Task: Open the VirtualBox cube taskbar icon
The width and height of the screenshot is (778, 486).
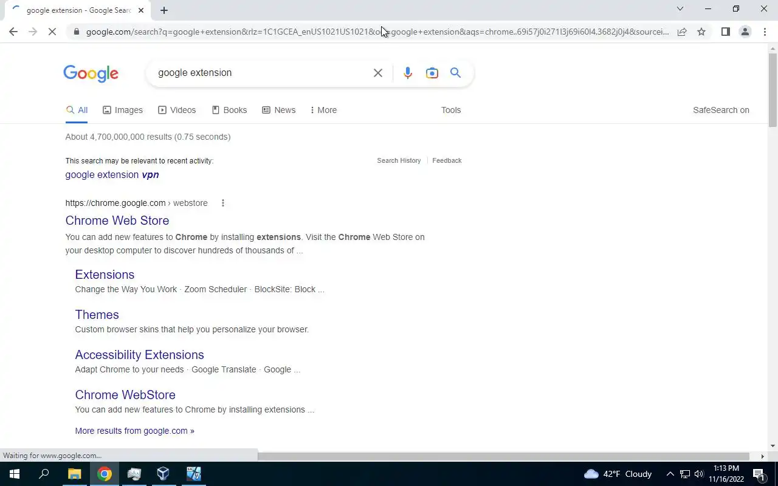Action: 164,474
